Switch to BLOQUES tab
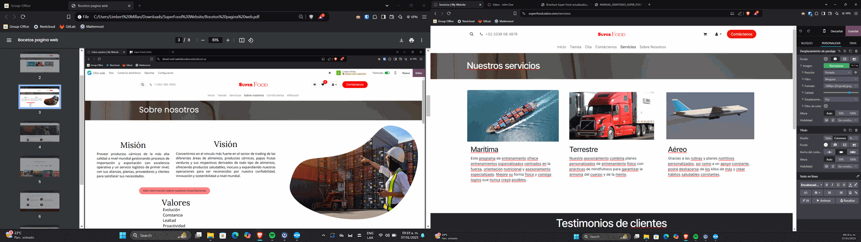Screen dimensions: 861x242 coord(807,43)
